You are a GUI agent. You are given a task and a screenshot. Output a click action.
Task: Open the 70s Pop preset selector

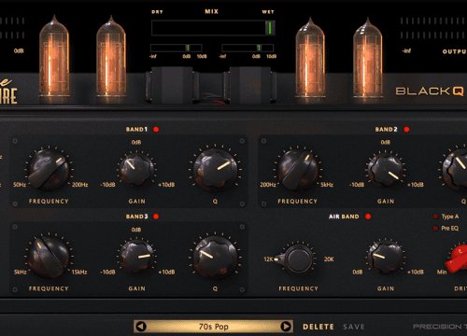pos(214,327)
